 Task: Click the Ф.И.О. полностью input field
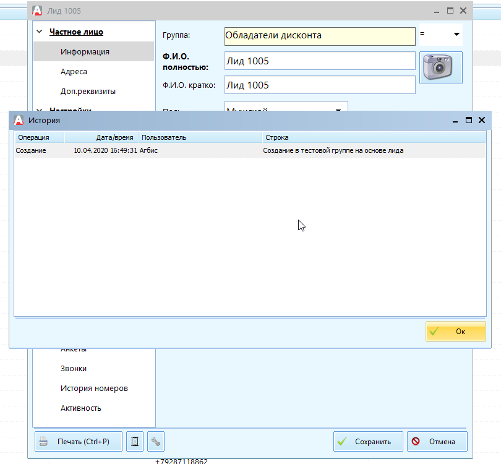(320, 61)
